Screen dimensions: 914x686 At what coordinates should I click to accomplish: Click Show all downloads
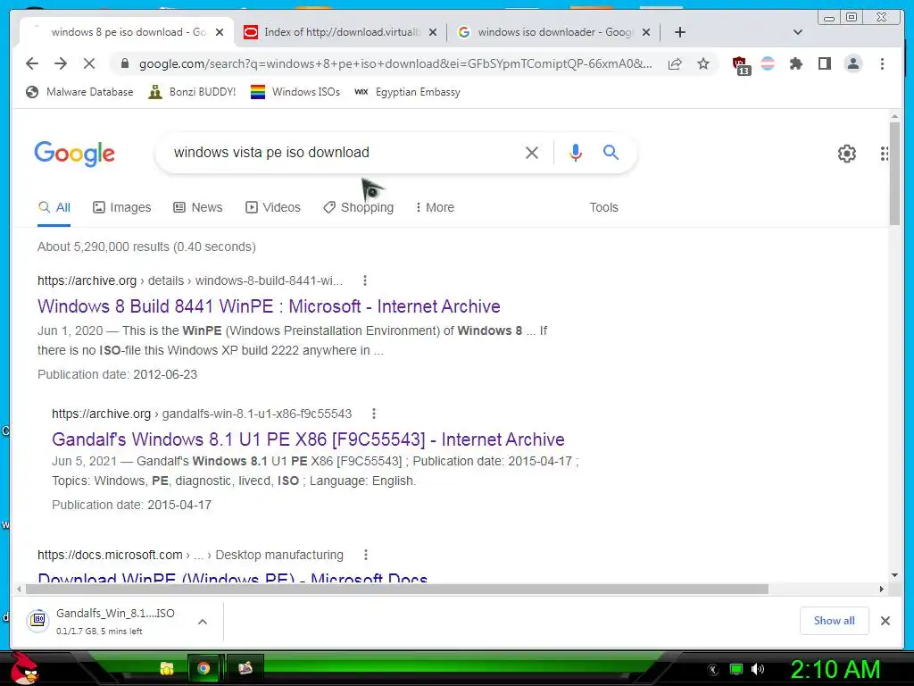[x=835, y=621]
